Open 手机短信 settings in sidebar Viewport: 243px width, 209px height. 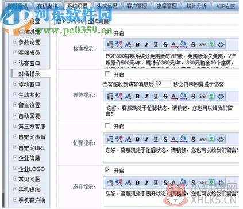coord(29,190)
